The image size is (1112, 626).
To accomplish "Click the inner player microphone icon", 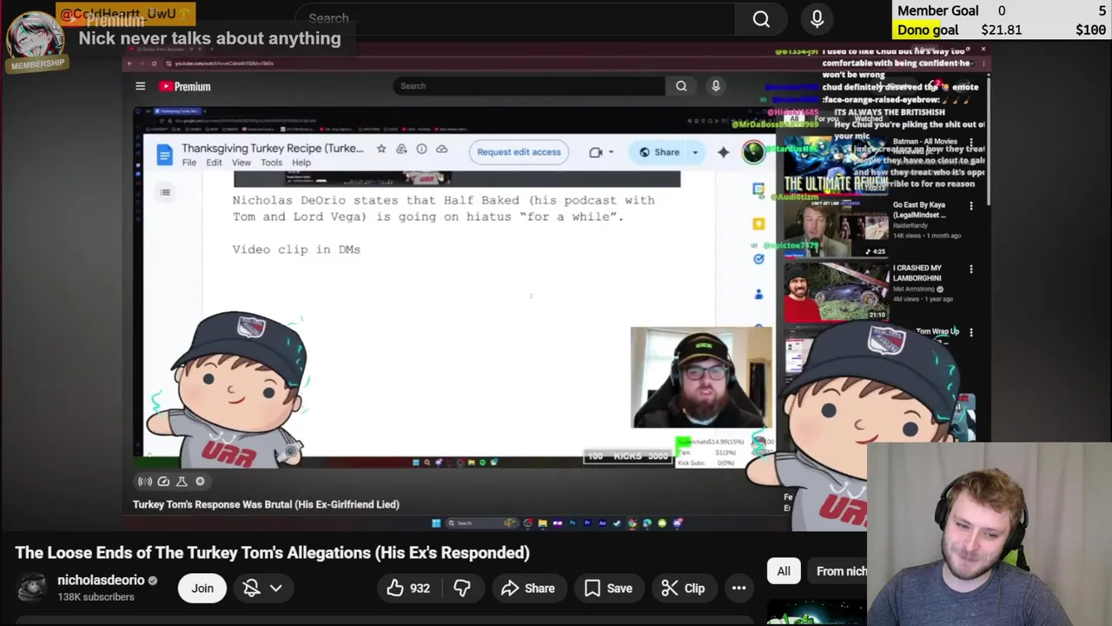I will tap(716, 86).
